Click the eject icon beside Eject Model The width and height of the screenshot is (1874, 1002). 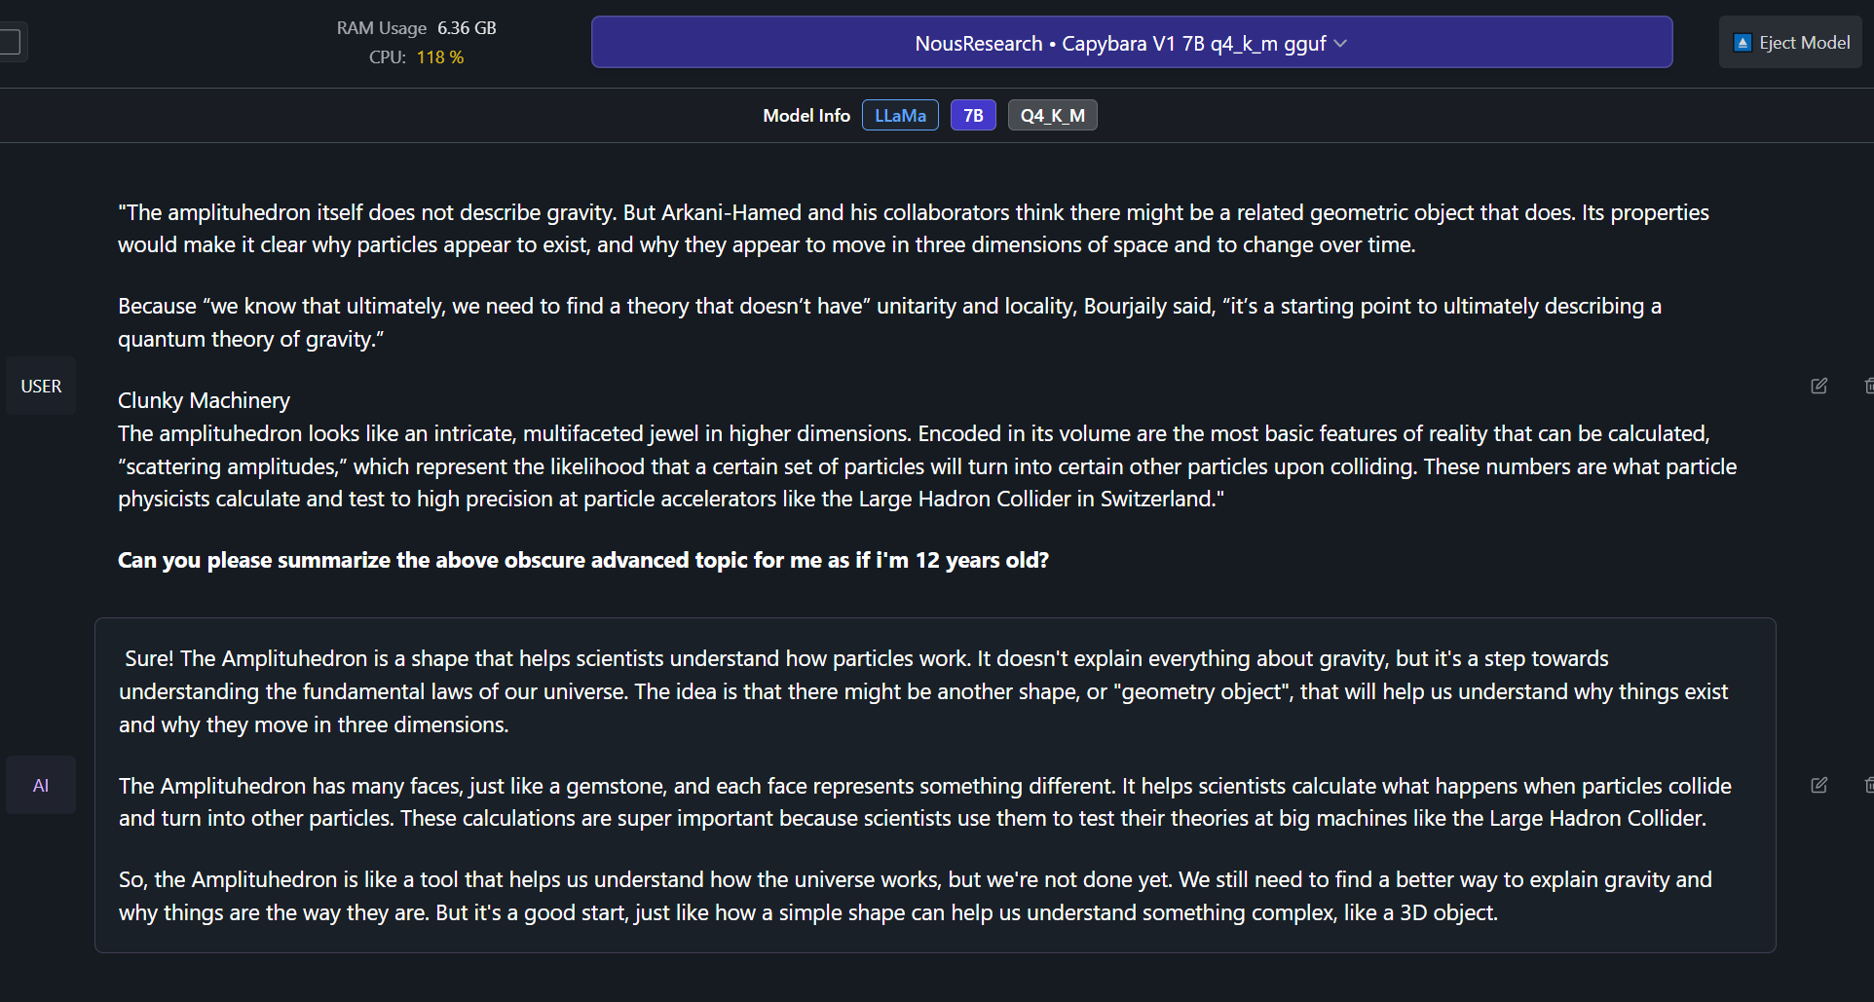pyautogui.click(x=1743, y=43)
